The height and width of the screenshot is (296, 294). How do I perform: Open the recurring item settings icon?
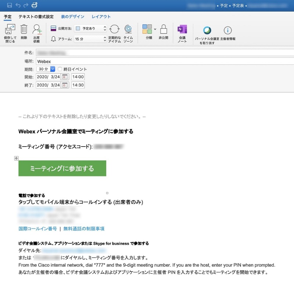(x=114, y=29)
